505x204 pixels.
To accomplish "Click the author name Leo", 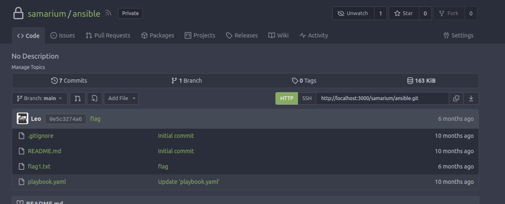I will tap(36, 119).
